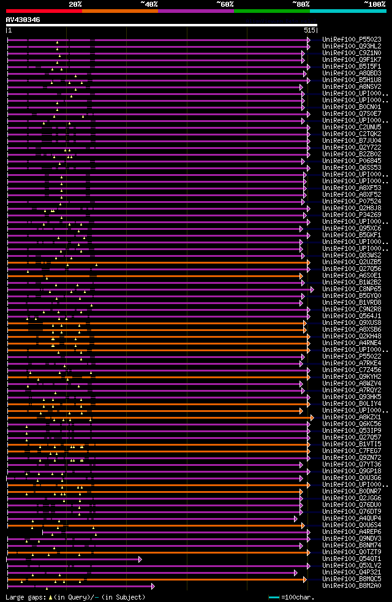Choose the UniRef100_B7JU04 entry
Viewport: 392px width, 602px height.
tap(352, 141)
